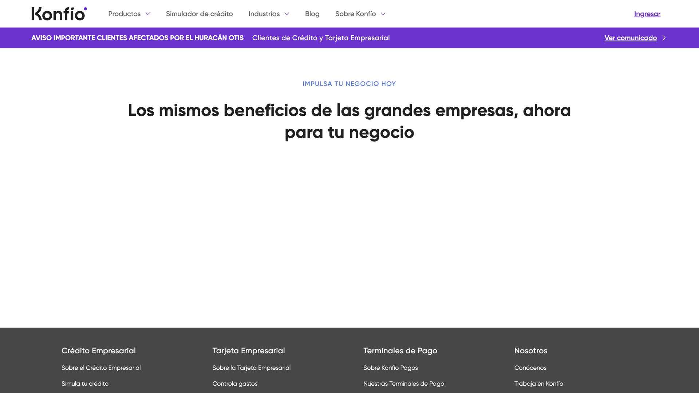Open Sobre Konfío Pagos link
This screenshot has width=699, height=393.
click(390, 368)
